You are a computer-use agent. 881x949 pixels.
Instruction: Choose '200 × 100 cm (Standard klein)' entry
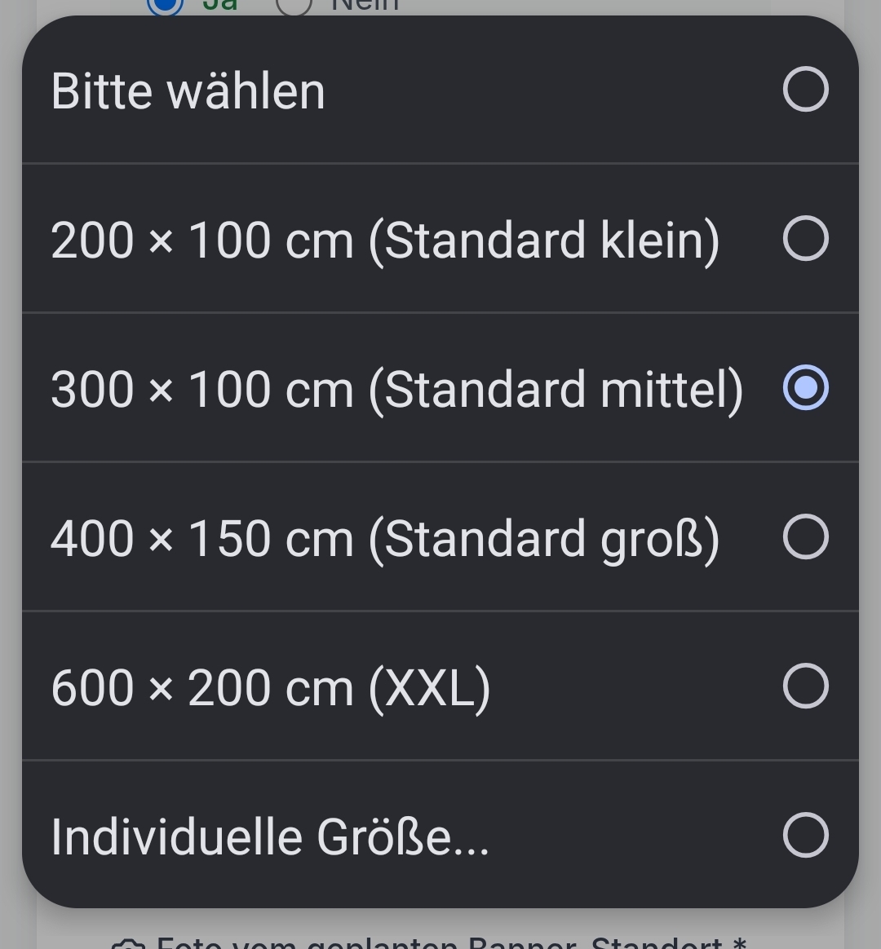[440, 238]
